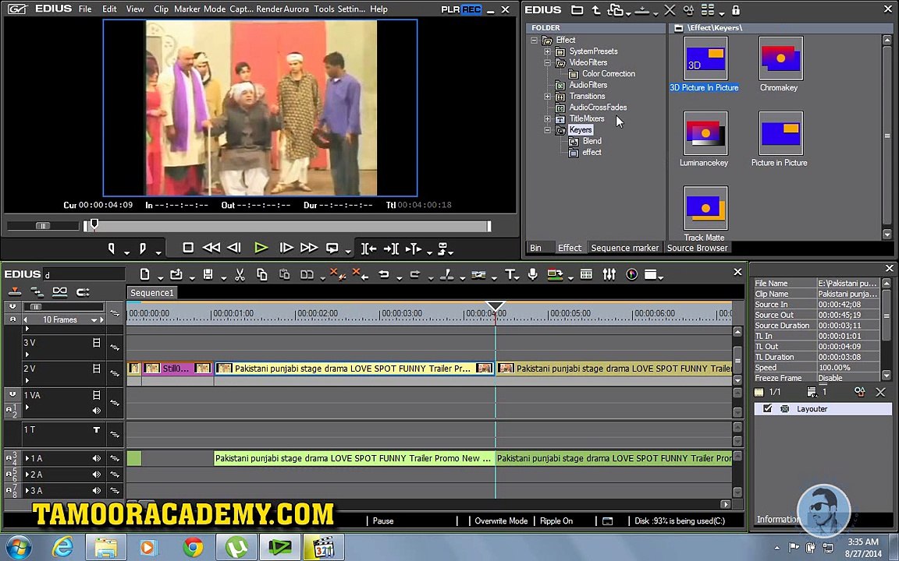Expand the SystemPresets folder
The height and width of the screenshot is (561, 899).
coord(548,51)
